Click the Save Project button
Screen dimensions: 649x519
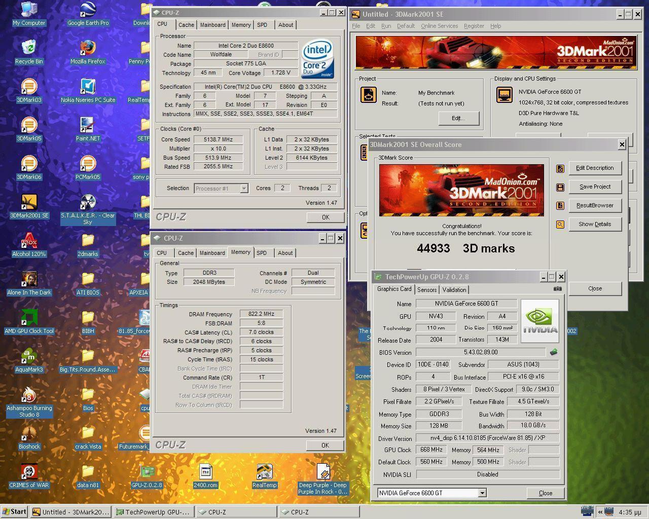(595, 187)
